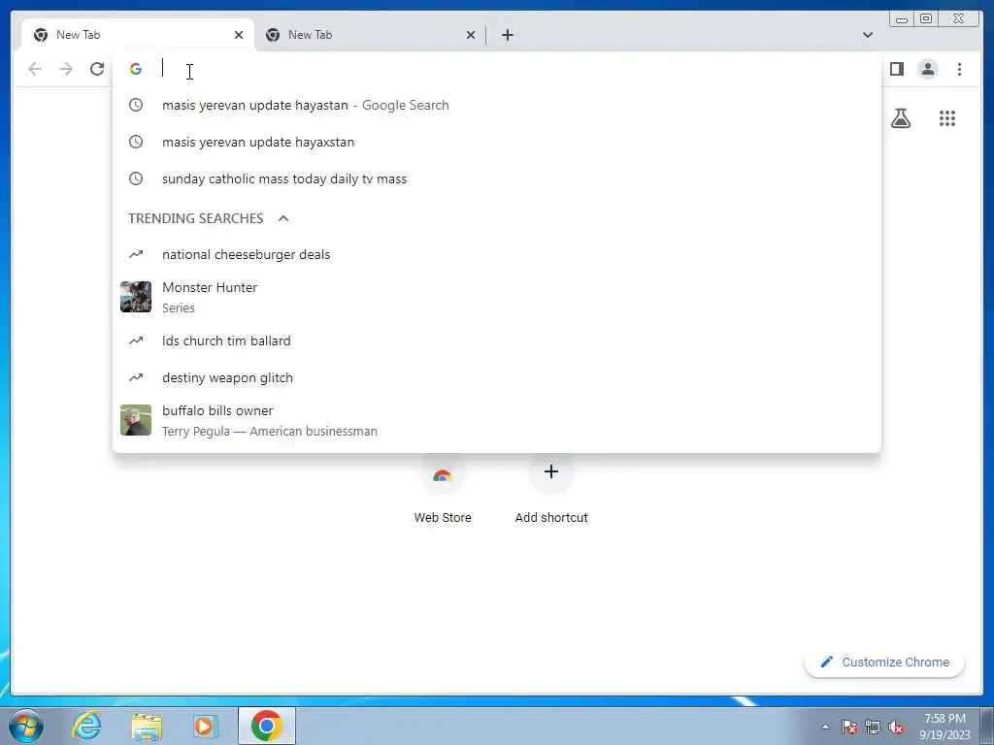This screenshot has width=994, height=745.
Task: Collapse the Trending Searches section
Action: 283,218
